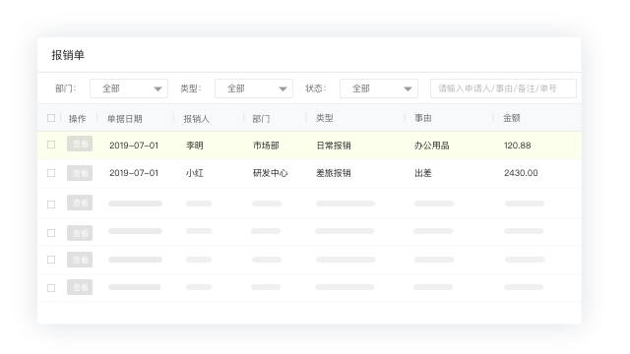Tick the select-all checkbox in table header
Screen dimensions: 630x354
pos(51,118)
